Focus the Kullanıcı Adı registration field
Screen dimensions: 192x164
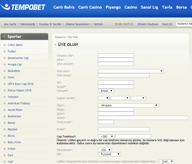(x=116, y=56)
